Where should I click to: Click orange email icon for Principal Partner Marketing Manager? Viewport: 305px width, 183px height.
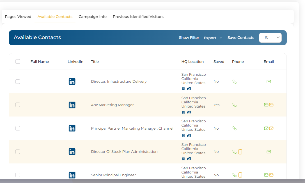[x=271, y=128]
